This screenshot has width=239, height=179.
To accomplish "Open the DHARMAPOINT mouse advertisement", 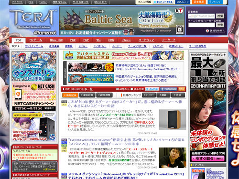I will pos(208,70).
